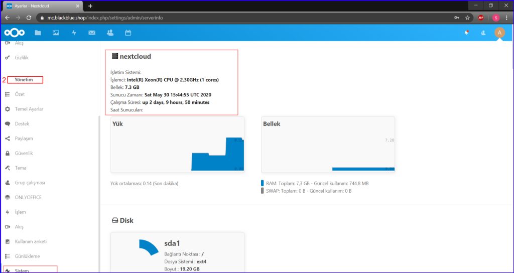Click the browser forward arrow
Viewport: 514px width, 273px height.
coord(18,18)
